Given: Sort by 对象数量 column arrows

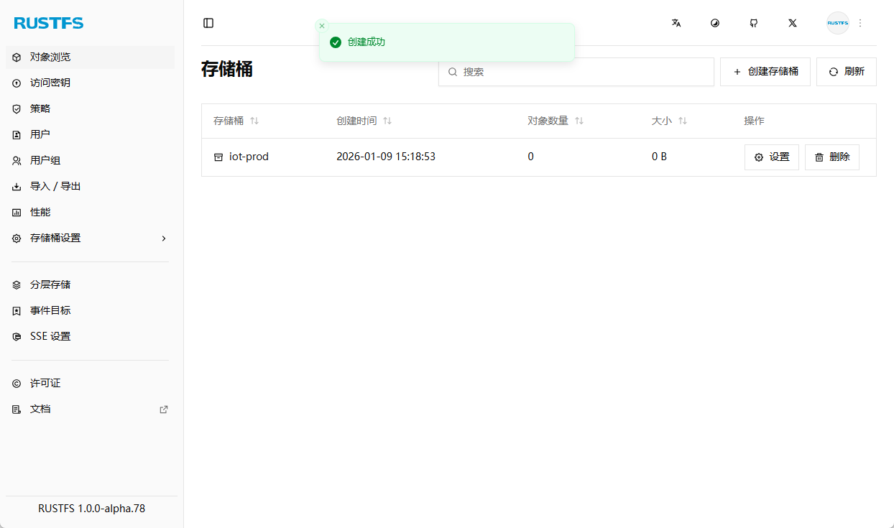Looking at the screenshot, I should click(x=579, y=121).
